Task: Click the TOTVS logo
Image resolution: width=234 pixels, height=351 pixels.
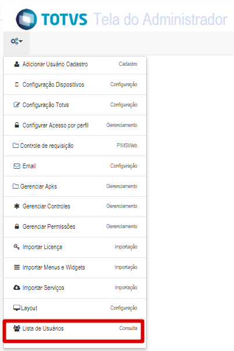Action: [x=51, y=19]
